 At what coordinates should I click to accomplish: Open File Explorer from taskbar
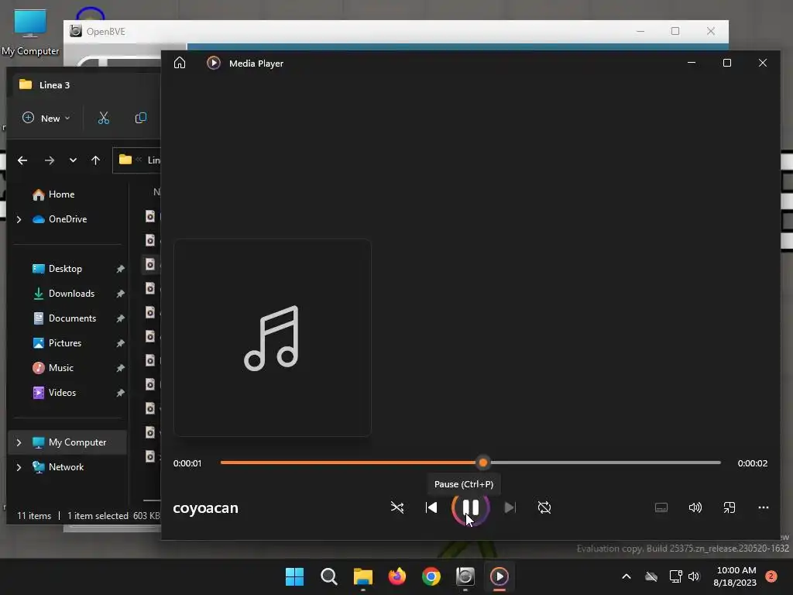point(362,576)
